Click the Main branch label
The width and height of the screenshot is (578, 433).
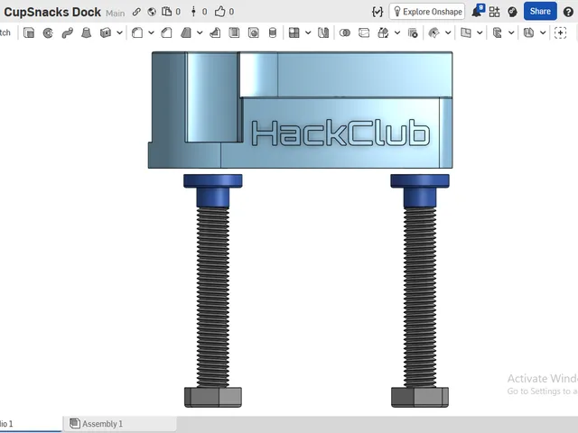point(116,14)
